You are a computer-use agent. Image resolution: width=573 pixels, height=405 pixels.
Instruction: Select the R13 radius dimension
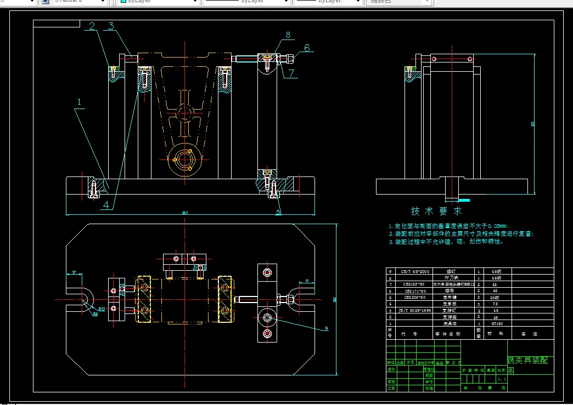click(102, 309)
